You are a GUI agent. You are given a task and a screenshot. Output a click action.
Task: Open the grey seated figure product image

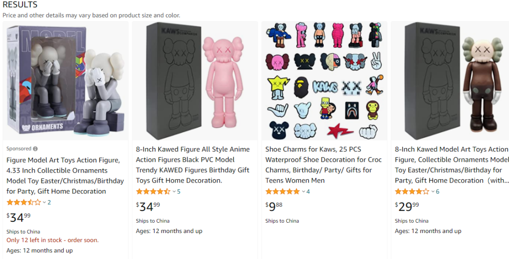click(x=66, y=81)
